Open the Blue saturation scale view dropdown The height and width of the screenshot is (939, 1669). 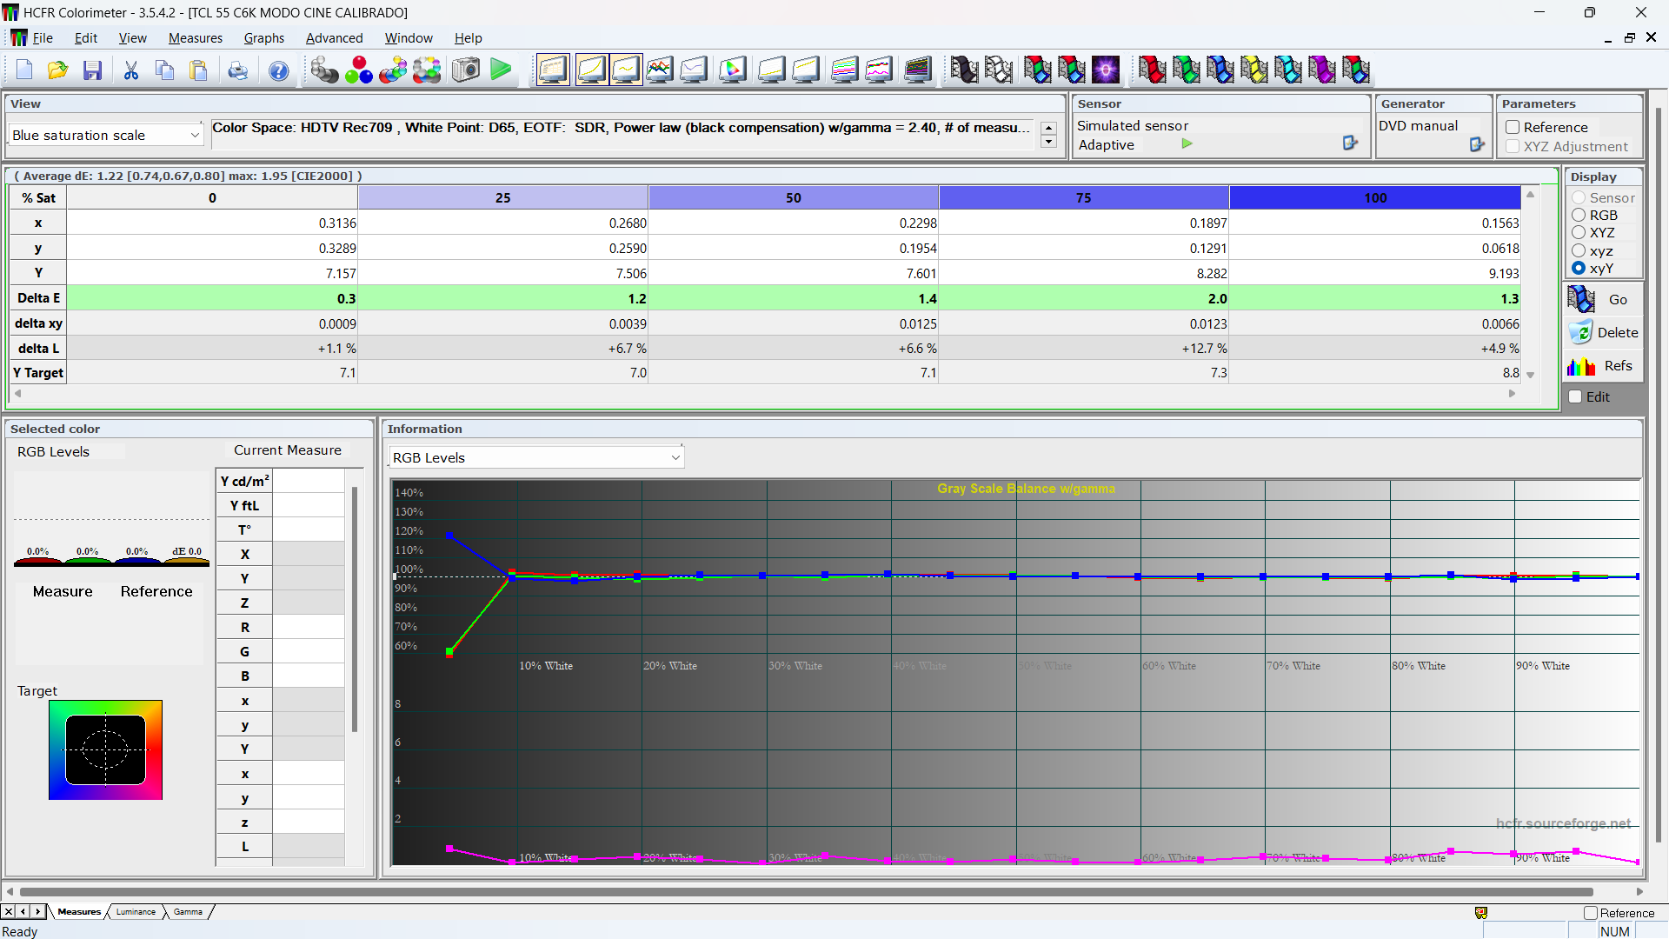tap(106, 135)
